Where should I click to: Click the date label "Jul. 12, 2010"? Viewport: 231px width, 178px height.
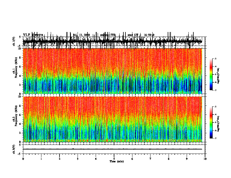coord(81,35)
